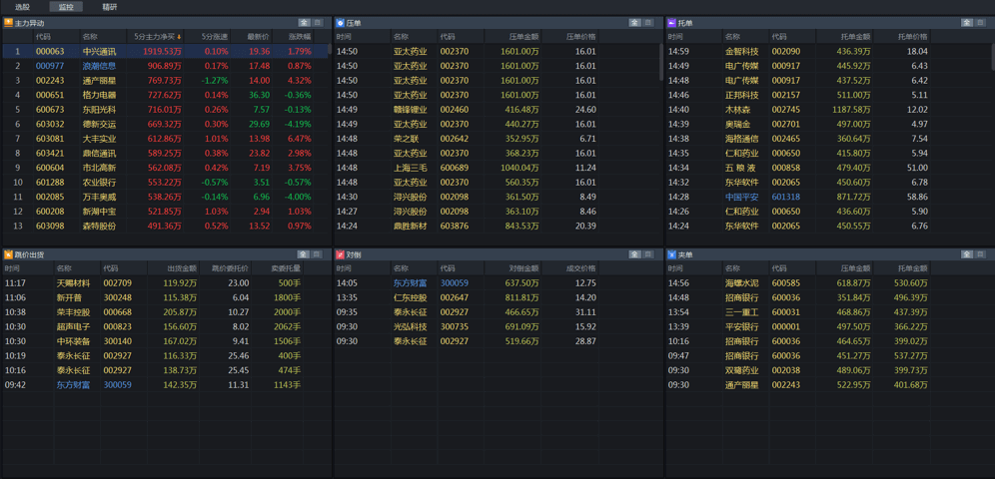The width and height of the screenshot is (995, 479).
Task: Click code 300059 in 对倒 list
Action: click(454, 283)
